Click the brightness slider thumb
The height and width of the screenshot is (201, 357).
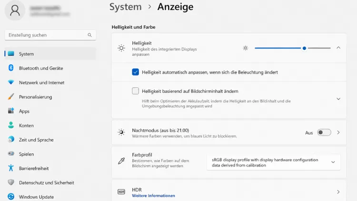[x=304, y=48]
